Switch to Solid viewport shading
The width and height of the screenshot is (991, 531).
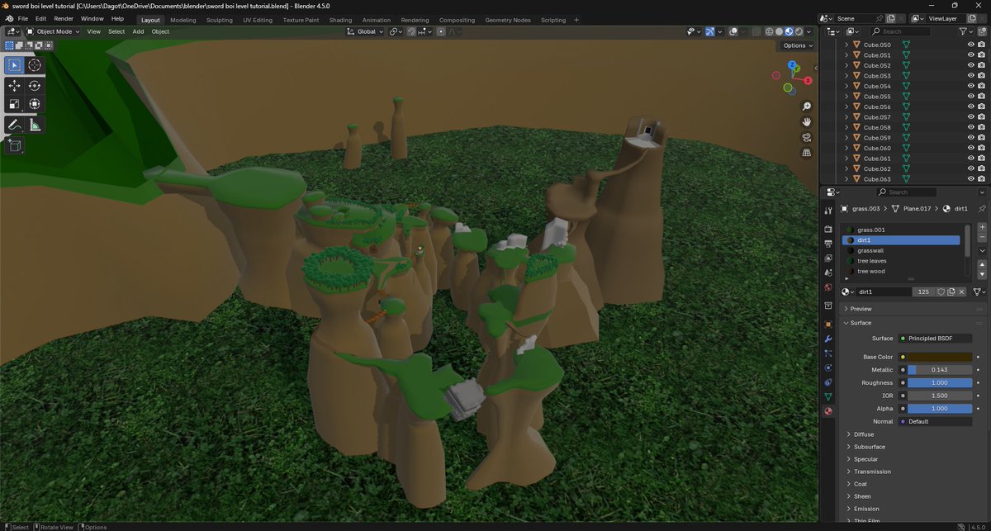point(779,31)
